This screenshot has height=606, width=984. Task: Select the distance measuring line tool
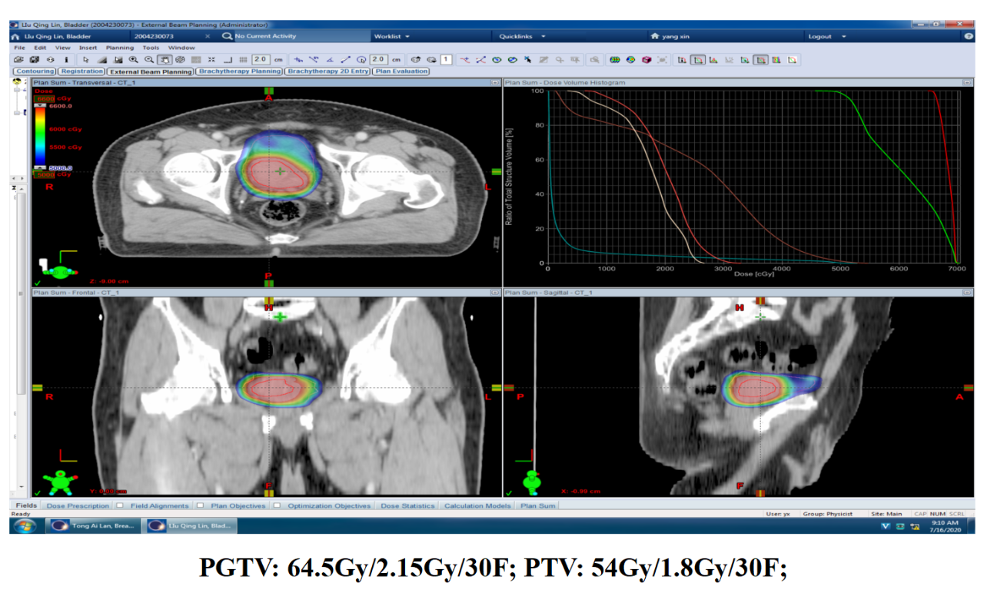coord(345,59)
